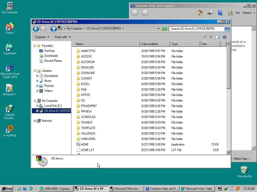Sort by the Type column header
The image size is (257, 192).
pos(185,44)
